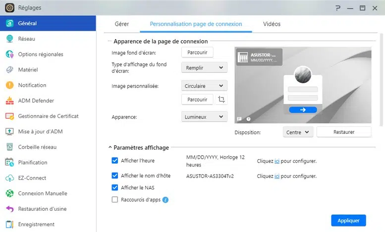
Task: Click the circular avatar in login preview
Action: click(x=303, y=75)
